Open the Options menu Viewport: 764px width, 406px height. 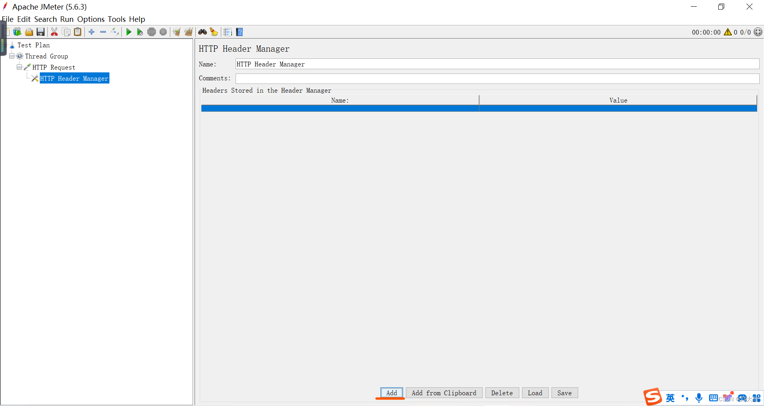coord(91,19)
